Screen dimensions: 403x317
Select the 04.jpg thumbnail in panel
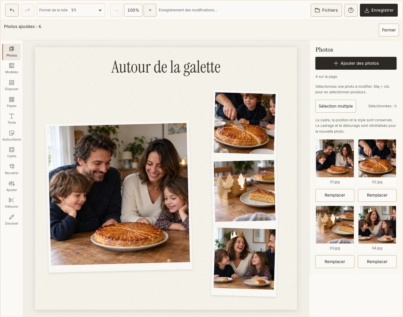point(377,225)
